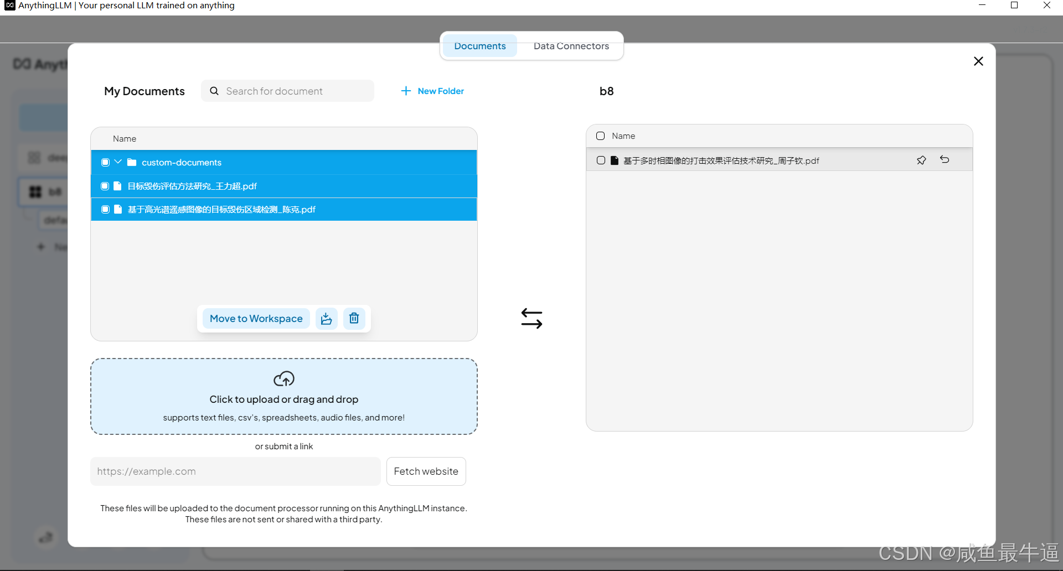Pin the 周子钦.pdf document to workspace
This screenshot has height=571, width=1063.
(x=921, y=160)
